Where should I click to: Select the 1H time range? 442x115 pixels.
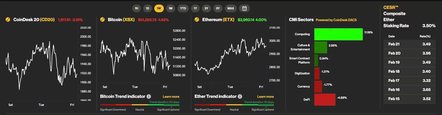(x=137, y=8)
